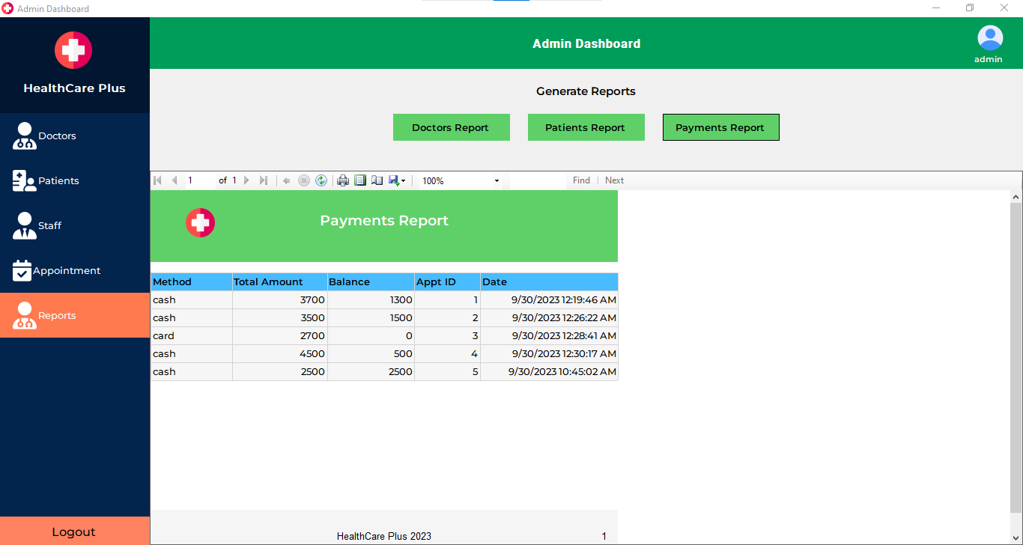Refresh the report
The width and height of the screenshot is (1023, 545).
(321, 180)
